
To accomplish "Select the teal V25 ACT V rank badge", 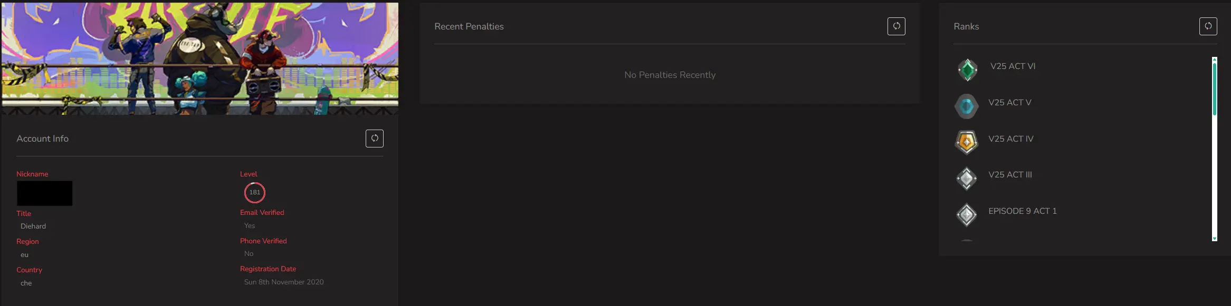I will click(x=967, y=106).
